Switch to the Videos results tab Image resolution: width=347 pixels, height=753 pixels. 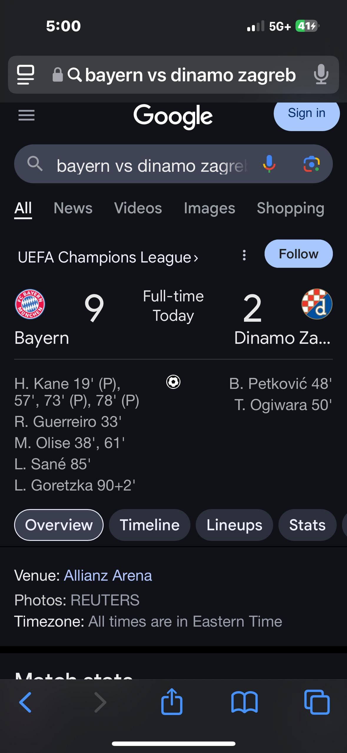[138, 208]
